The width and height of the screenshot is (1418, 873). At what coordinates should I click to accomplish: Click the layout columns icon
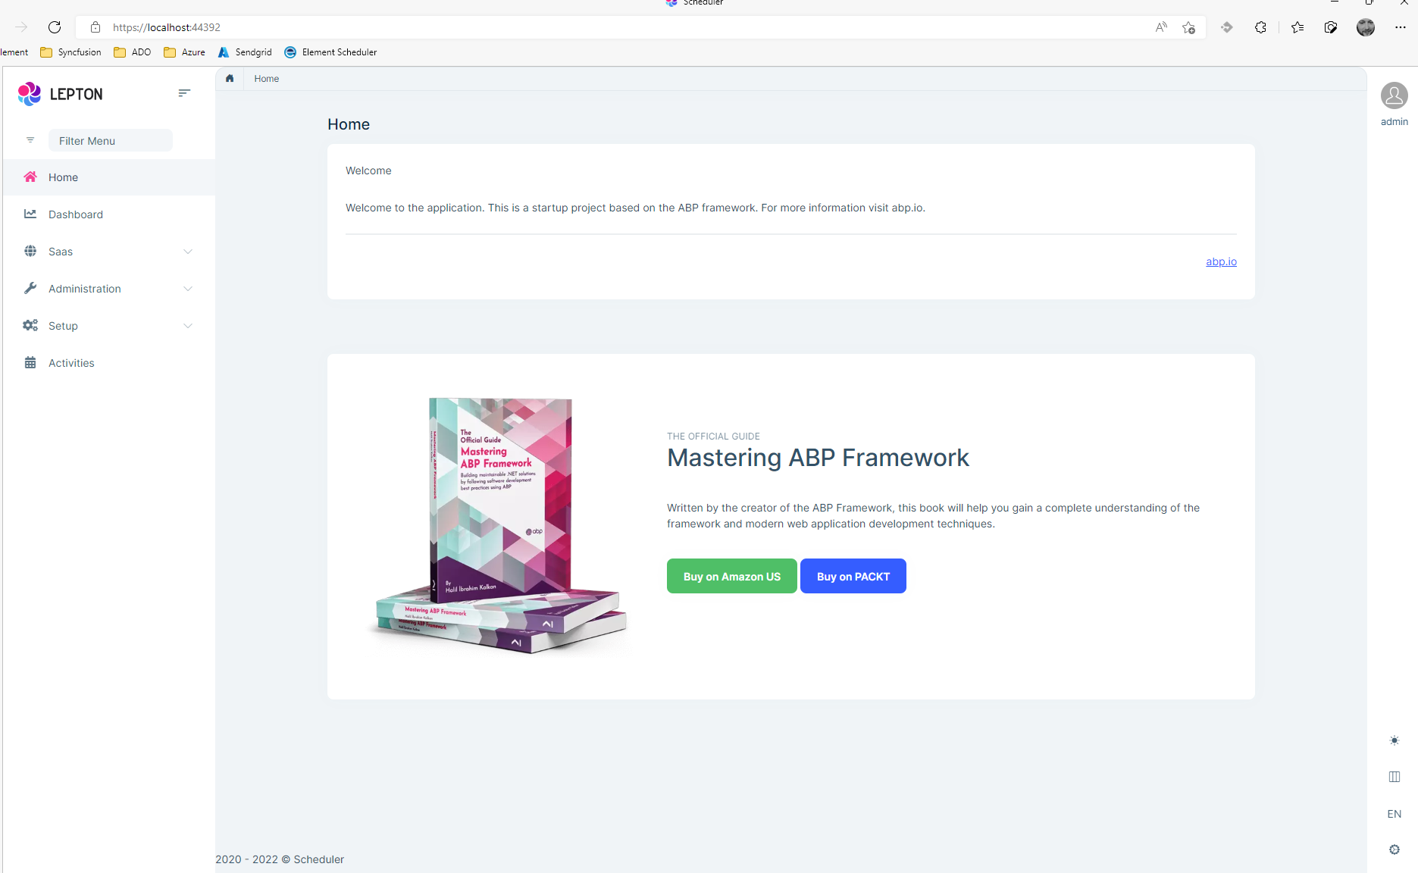[x=1394, y=777]
